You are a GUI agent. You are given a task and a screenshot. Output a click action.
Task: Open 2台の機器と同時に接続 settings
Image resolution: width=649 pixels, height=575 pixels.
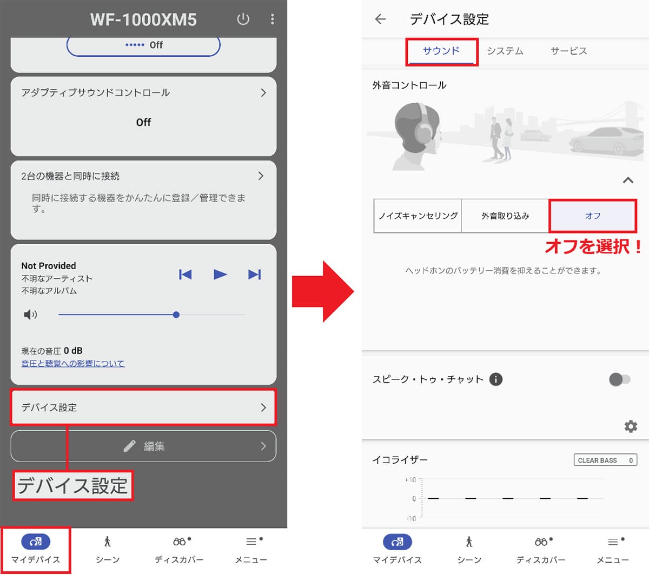[x=261, y=176]
